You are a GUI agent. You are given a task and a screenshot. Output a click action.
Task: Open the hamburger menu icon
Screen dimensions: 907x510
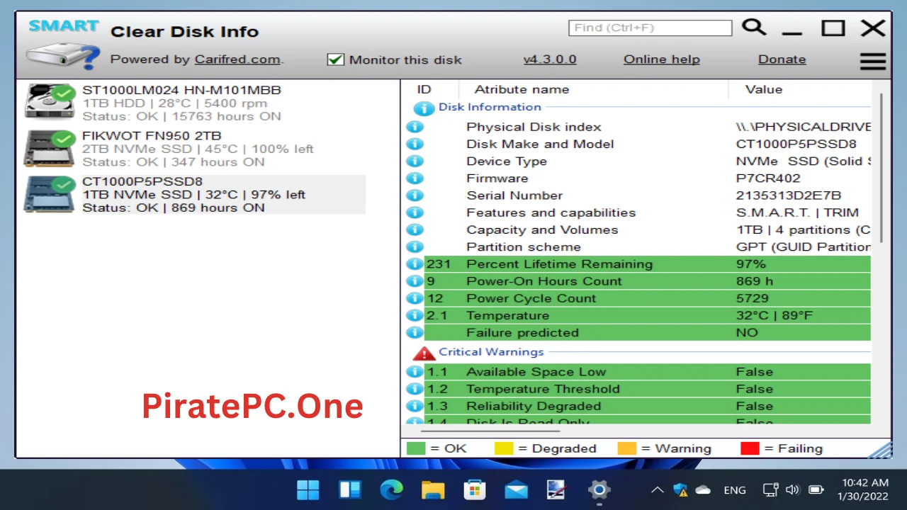[873, 62]
